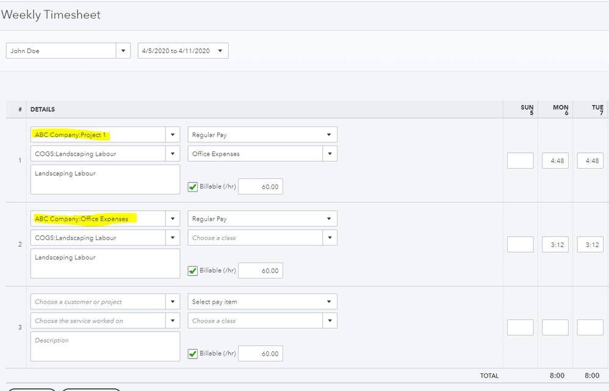Click row 1 COGS:Landscaping Labour service field

(x=98, y=154)
